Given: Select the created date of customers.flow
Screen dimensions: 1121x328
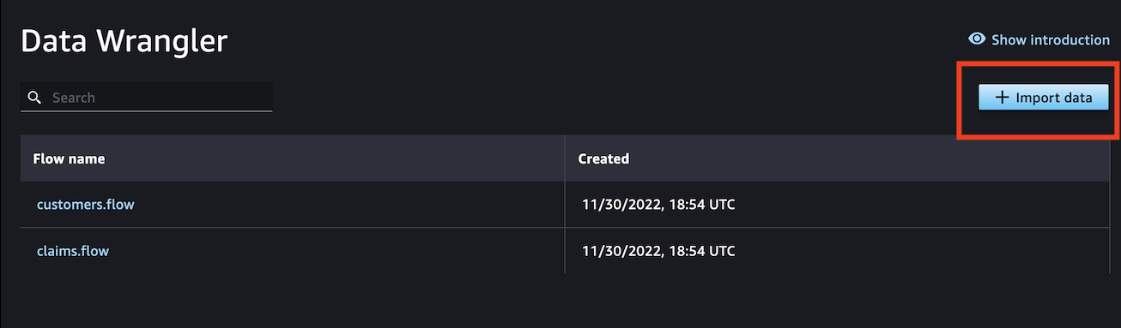Looking at the screenshot, I should (x=658, y=205).
